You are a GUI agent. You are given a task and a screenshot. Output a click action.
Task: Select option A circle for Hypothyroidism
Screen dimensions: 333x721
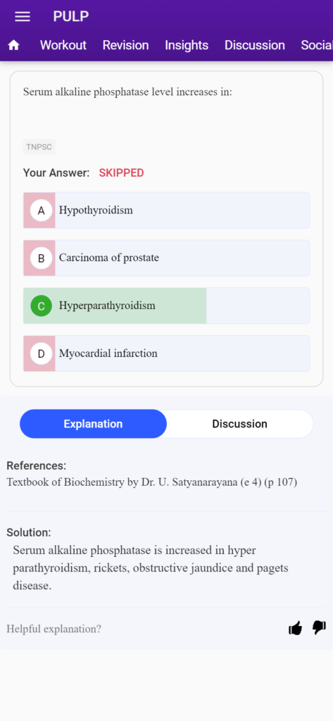tap(41, 211)
